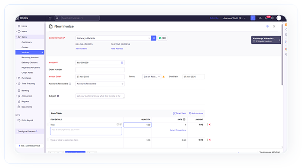Screen dimensions: 302x168
Task: Click the Sales cart icon in sidebar
Action: [x=19, y=37]
